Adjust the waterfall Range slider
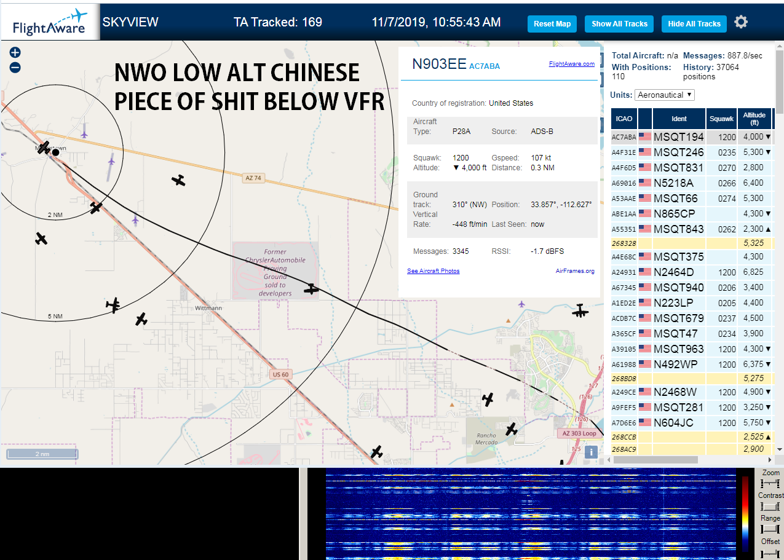 pyautogui.click(x=770, y=529)
